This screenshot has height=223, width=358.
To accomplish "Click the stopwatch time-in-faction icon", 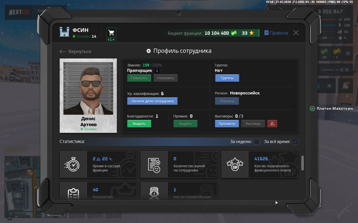I will (x=73, y=164).
